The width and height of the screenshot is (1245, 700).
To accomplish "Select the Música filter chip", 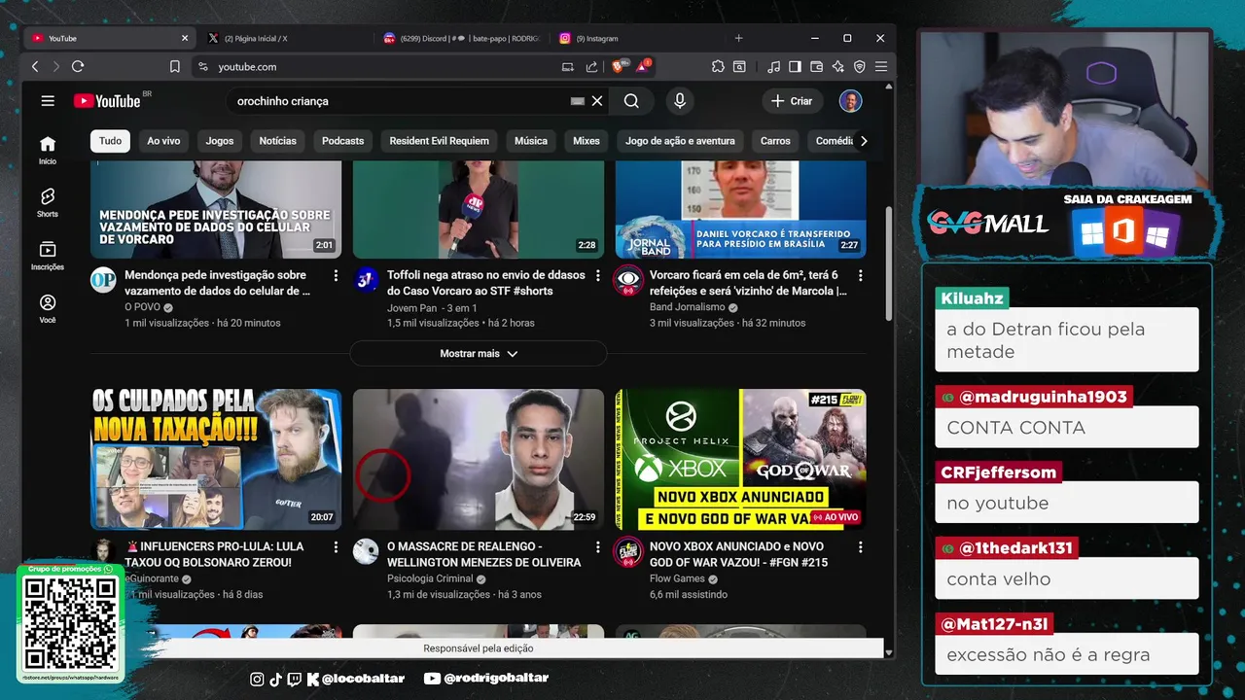I will (x=531, y=141).
